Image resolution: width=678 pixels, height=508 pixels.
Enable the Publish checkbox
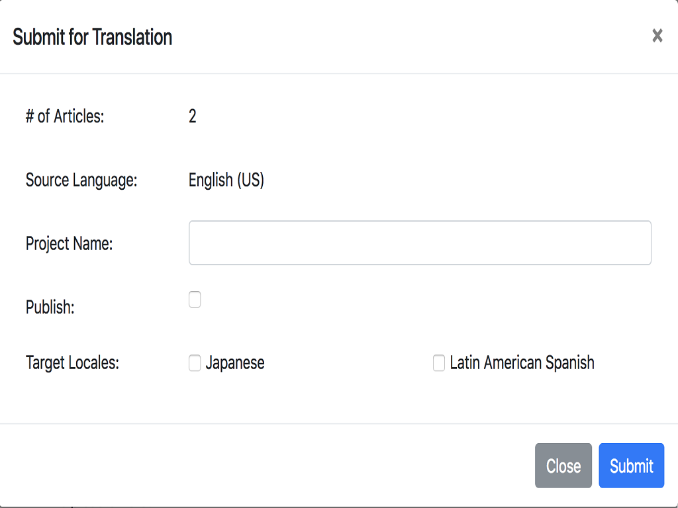[x=195, y=300]
